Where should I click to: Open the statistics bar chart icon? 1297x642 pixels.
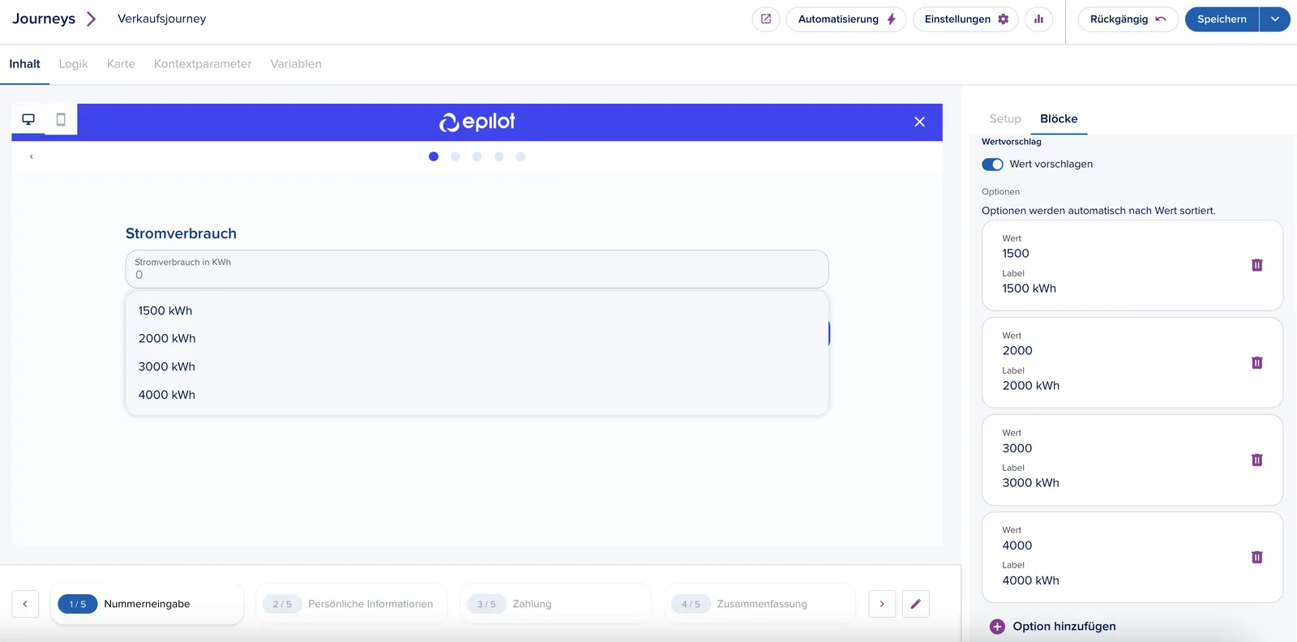pos(1038,19)
